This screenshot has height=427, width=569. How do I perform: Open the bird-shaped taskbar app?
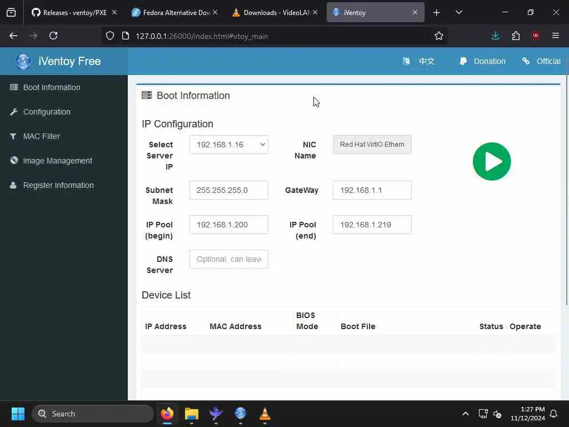pos(216,414)
